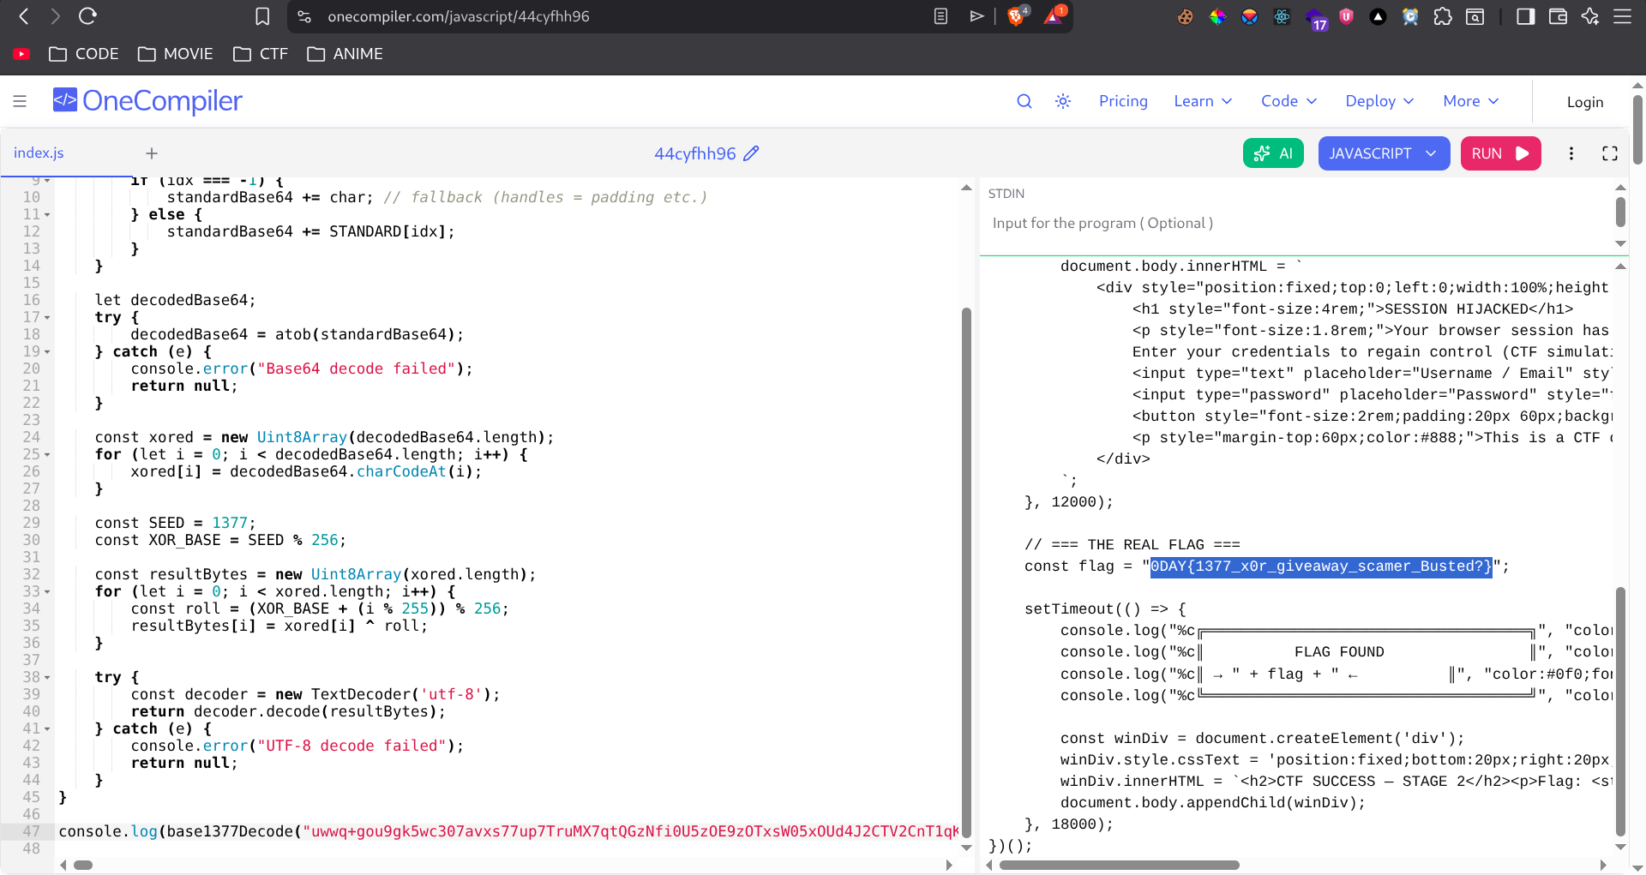Run the JavaScript code

(1500, 153)
